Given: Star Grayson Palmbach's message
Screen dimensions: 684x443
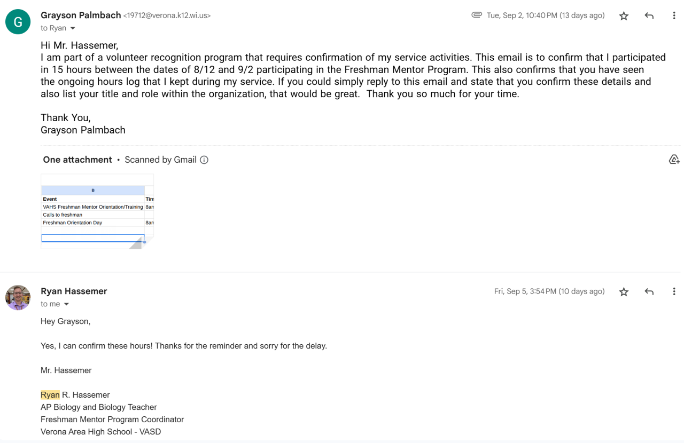Looking at the screenshot, I should [x=624, y=16].
